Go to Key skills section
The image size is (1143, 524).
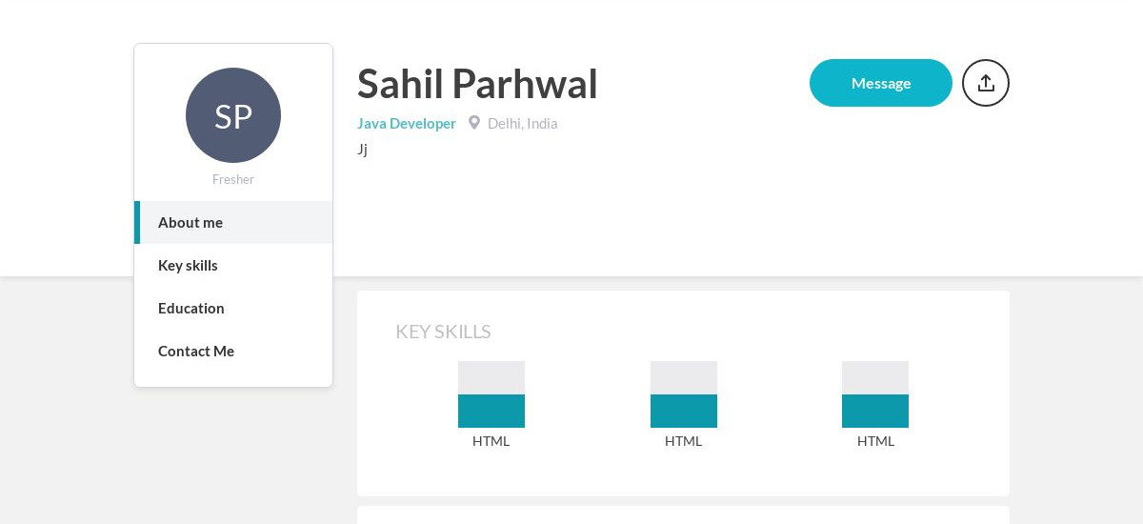[233, 265]
